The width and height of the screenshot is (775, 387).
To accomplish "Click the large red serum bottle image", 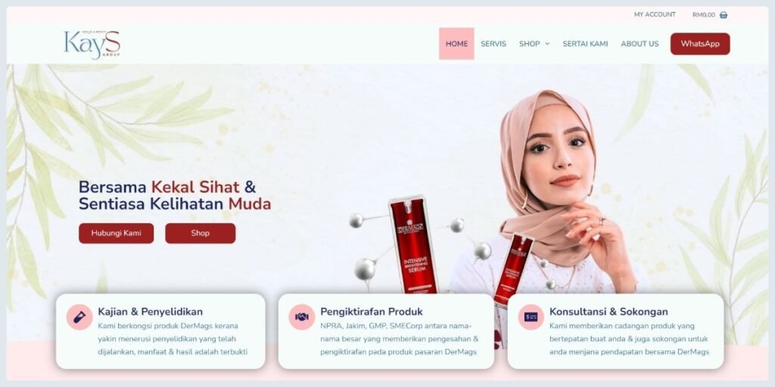I will (x=413, y=244).
